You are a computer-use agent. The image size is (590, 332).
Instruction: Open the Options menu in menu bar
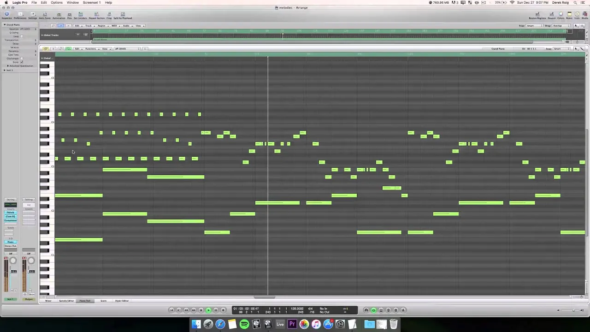pos(57,2)
